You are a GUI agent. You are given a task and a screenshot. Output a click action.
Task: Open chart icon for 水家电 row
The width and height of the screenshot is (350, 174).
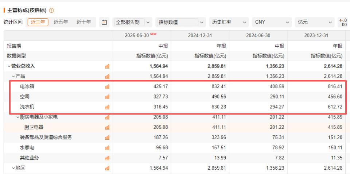click(107, 148)
